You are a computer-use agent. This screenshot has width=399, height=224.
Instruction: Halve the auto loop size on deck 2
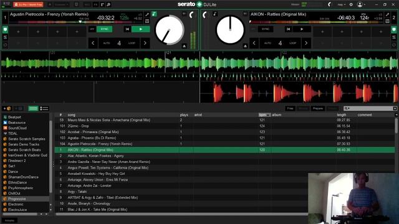254,43
